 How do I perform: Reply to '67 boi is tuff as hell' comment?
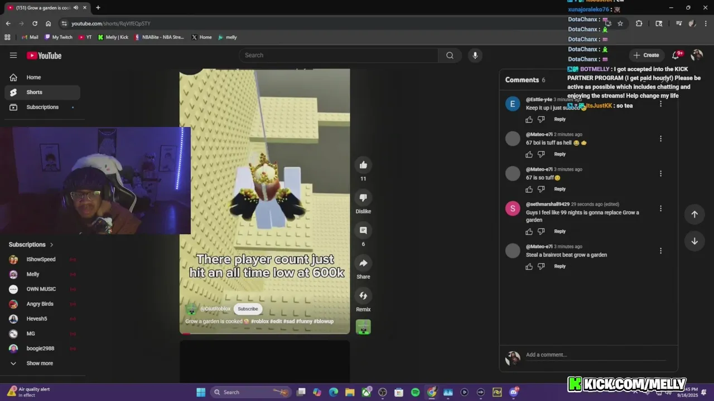coord(559,154)
